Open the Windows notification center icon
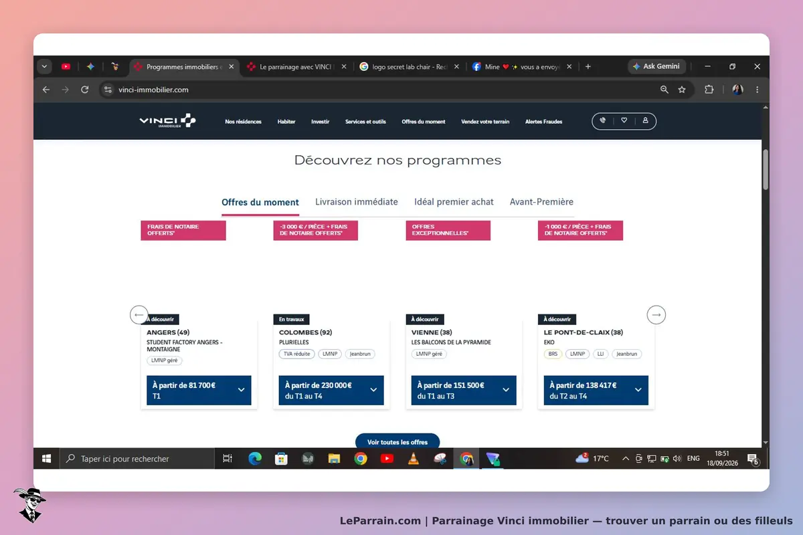The height and width of the screenshot is (535, 803). [753, 459]
